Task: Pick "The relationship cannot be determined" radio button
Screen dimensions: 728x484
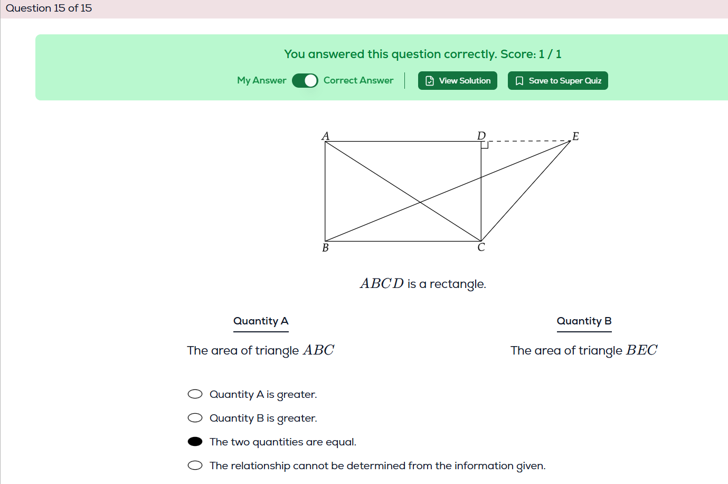Action: (x=195, y=466)
